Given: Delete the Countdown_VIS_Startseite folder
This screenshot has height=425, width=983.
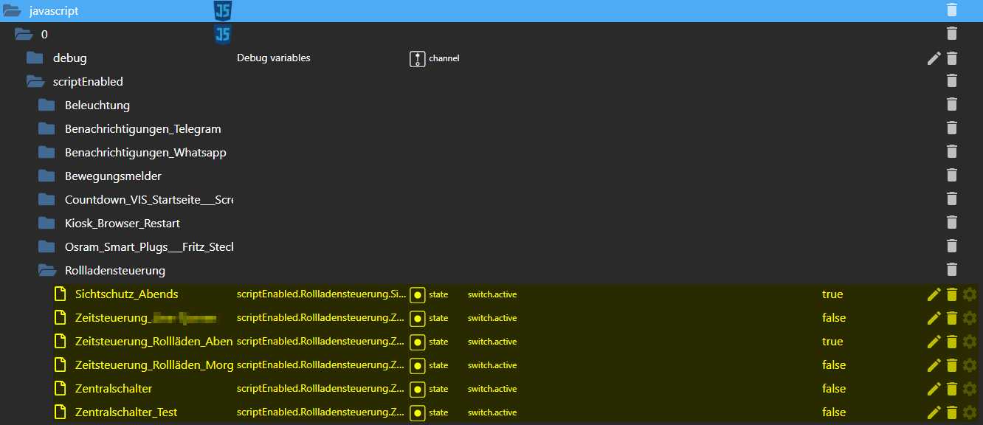Looking at the screenshot, I should tap(952, 199).
